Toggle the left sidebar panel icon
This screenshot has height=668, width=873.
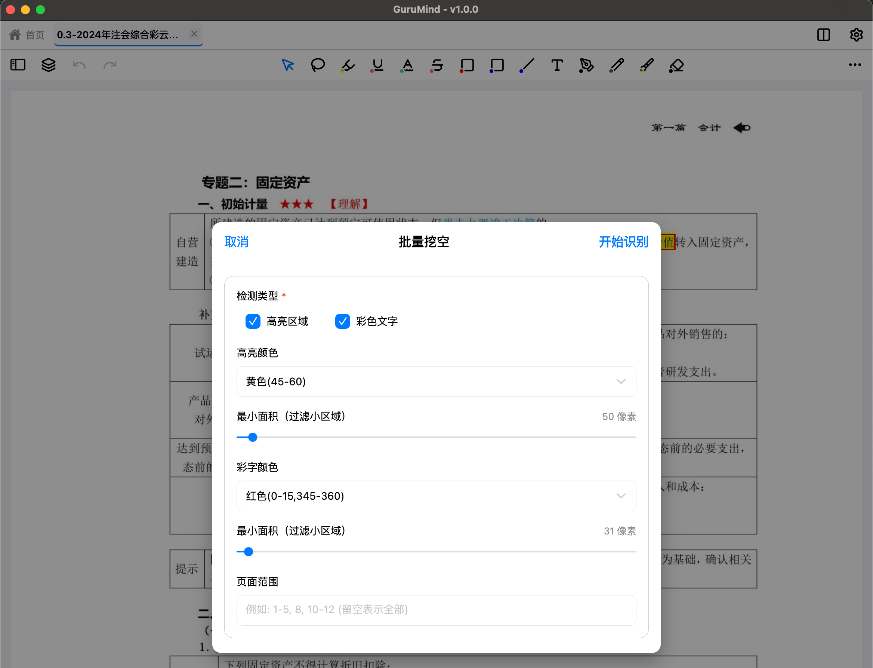[18, 65]
